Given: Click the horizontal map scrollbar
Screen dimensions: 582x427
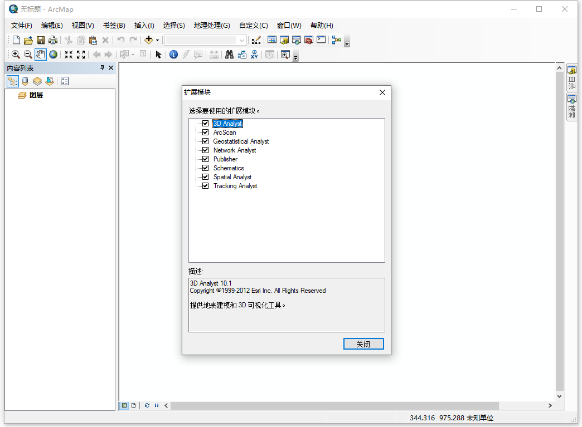Looking at the screenshot, I should (x=334, y=405).
